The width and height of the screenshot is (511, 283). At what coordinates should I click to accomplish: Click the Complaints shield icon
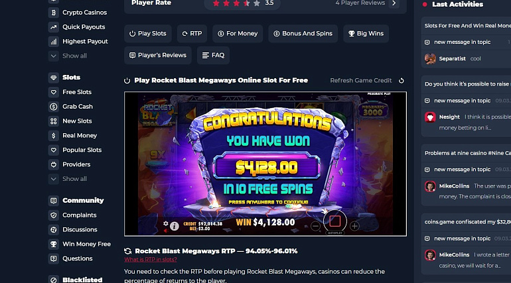(x=54, y=215)
